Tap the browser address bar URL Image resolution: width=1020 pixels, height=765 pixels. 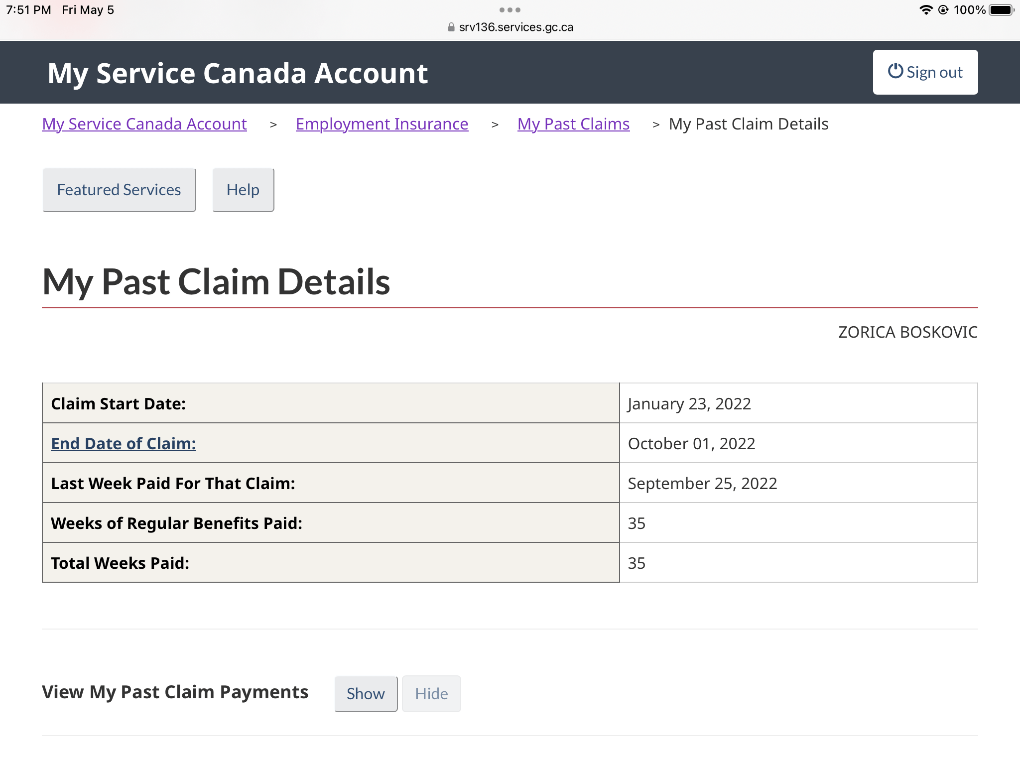point(516,27)
